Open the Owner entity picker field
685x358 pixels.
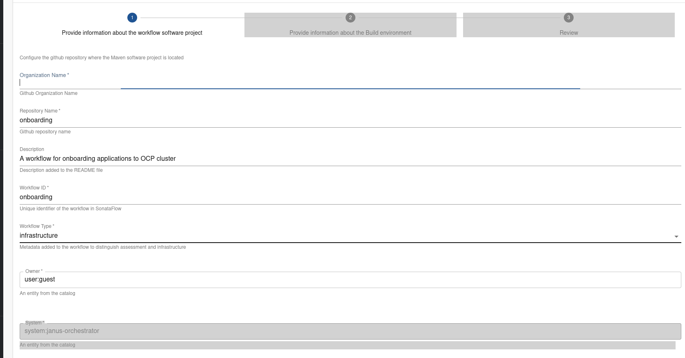(x=350, y=279)
